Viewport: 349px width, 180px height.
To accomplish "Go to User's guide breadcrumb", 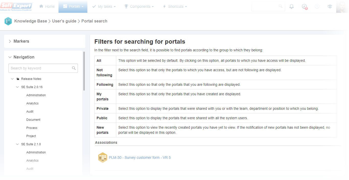I will pos(64,21).
